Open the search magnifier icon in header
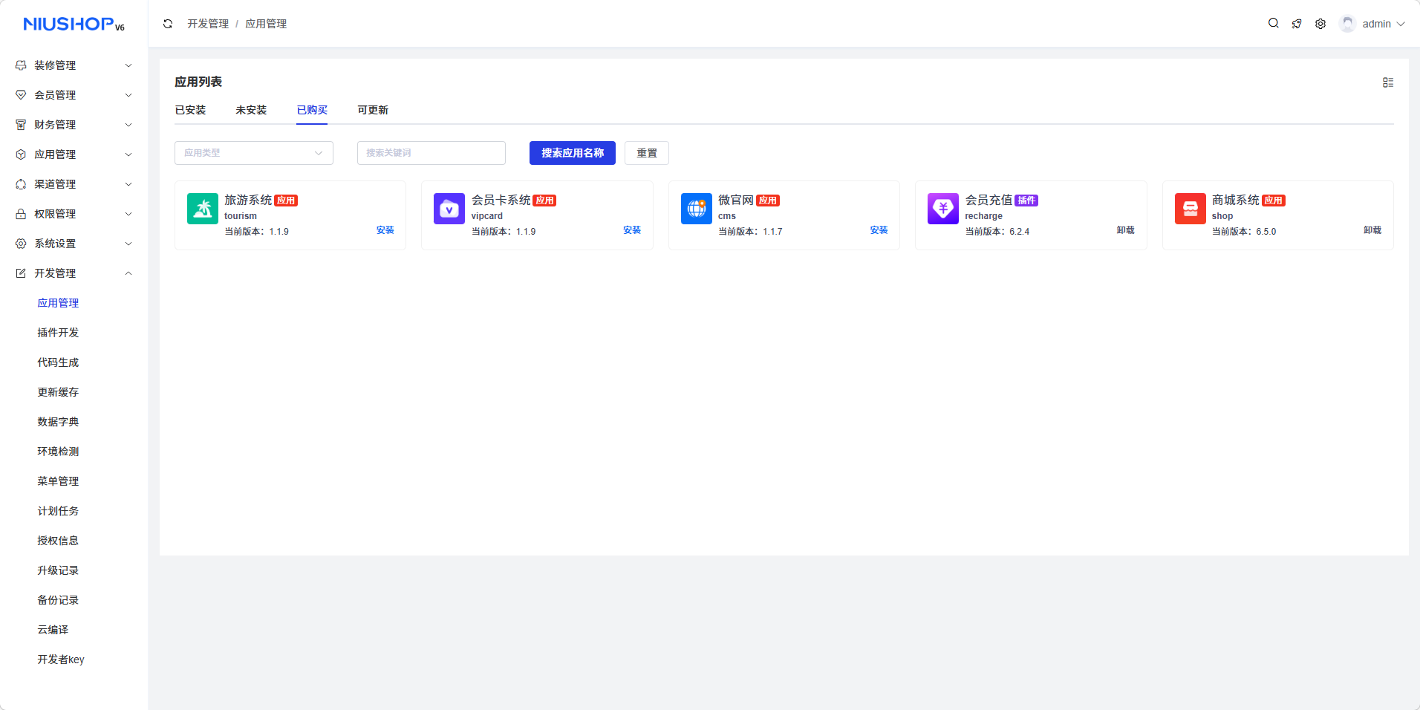The width and height of the screenshot is (1420, 710). [x=1273, y=24]
